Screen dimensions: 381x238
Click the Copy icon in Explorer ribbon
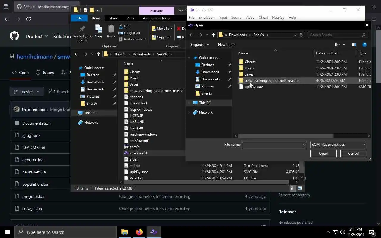(99, 29)
